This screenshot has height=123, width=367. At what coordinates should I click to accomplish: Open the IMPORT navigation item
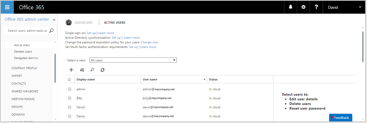(17, 76)
